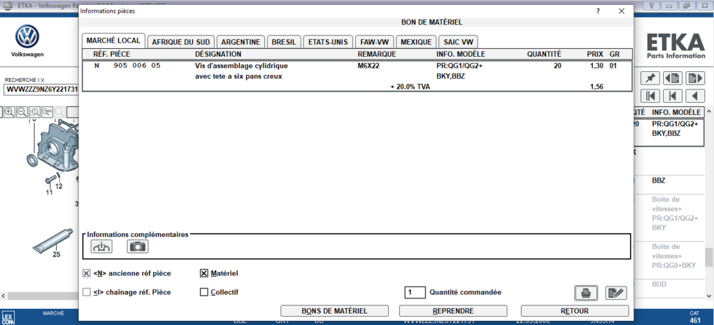Switch to SAIC VW tab
The image size is (714, 325).
pos(458,42)
